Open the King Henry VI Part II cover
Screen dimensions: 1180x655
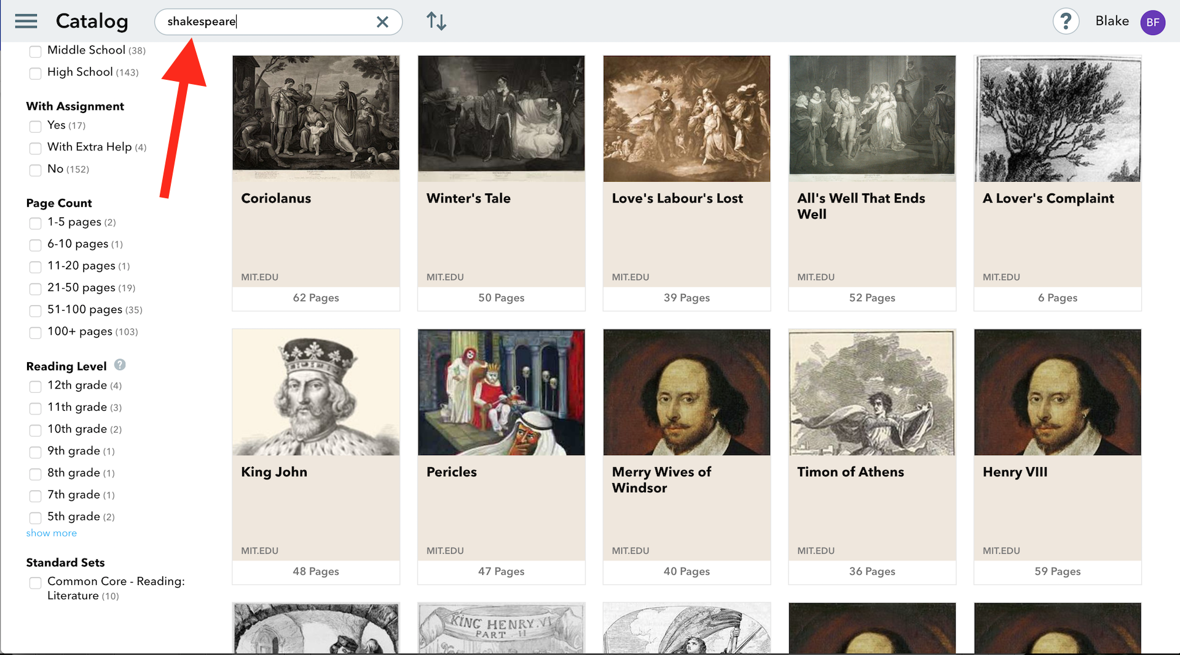pyautogui.click(x=502, y=628)
